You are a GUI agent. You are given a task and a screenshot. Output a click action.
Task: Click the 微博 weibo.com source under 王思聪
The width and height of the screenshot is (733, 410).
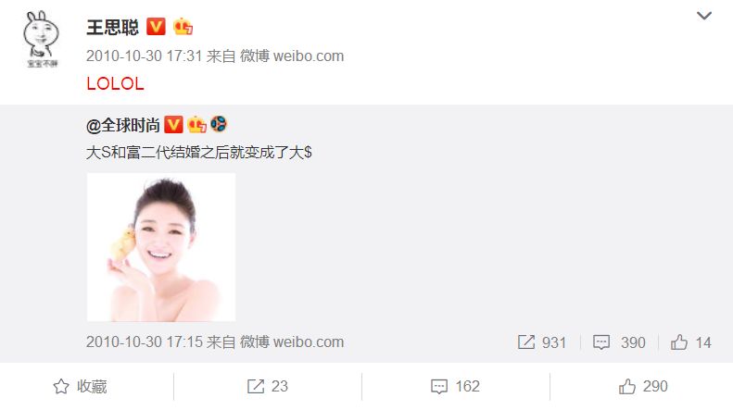[x=292, y=56]
